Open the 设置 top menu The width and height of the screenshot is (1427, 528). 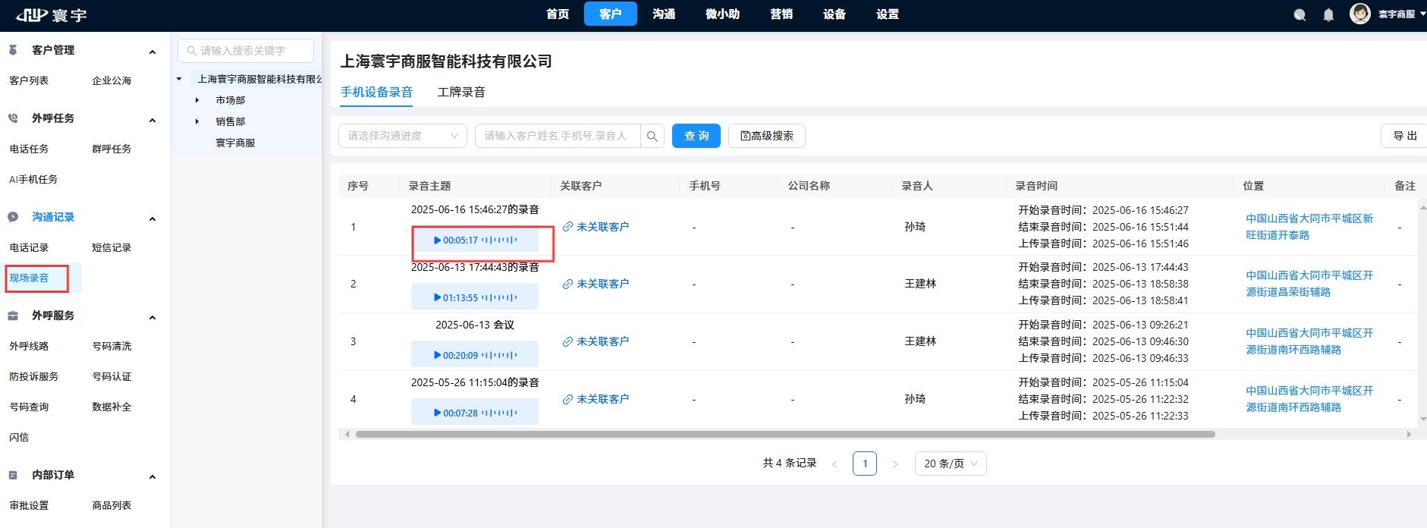coord(888,14)
